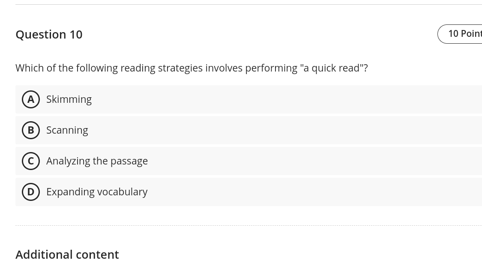Click the question text about reading strategies

point(192,68)
